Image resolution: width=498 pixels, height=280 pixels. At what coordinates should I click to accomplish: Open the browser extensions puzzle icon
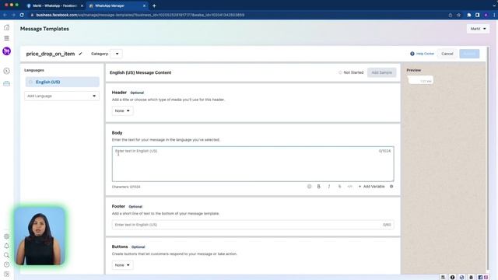point(468,15)
